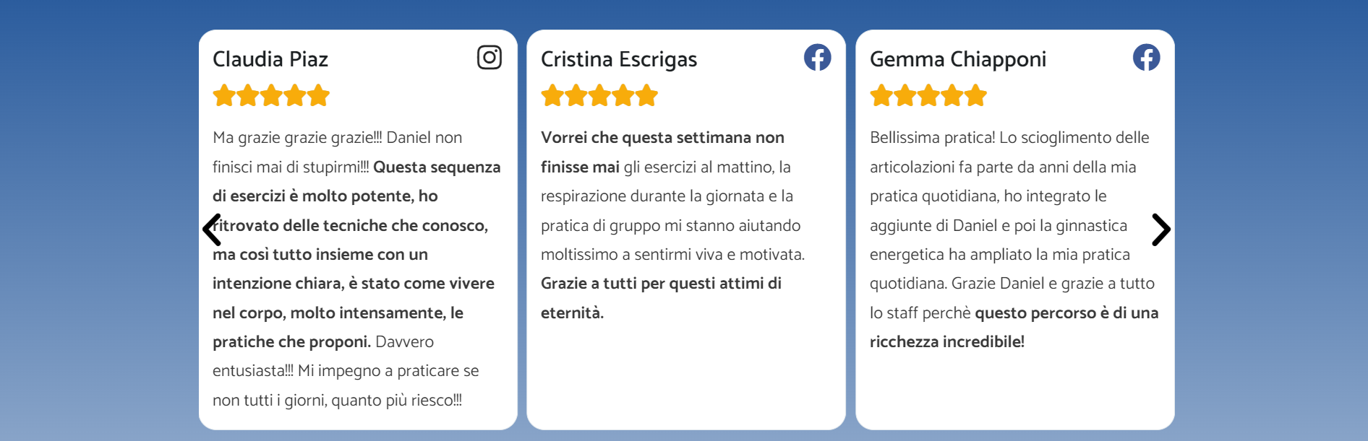Click "Grazie a tutti per questi attimi"
The image size is (1368, 441).
click(x=651, y=283)
